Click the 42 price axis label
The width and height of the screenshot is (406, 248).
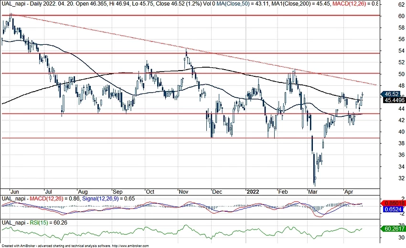[x=401, y=120]
